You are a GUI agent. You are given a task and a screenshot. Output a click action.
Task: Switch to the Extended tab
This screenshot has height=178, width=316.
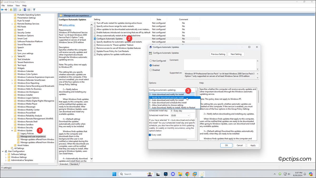(64, 164)
